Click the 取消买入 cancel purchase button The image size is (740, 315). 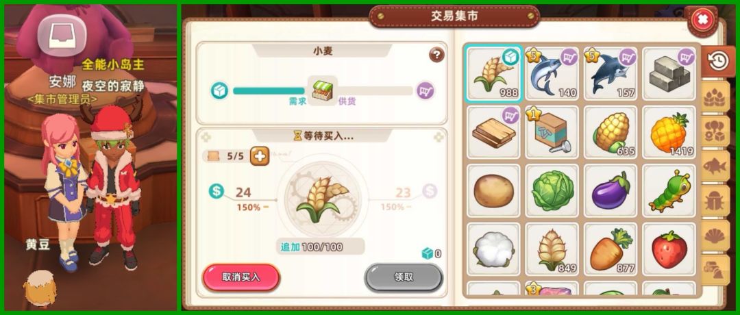coord(241,277)
